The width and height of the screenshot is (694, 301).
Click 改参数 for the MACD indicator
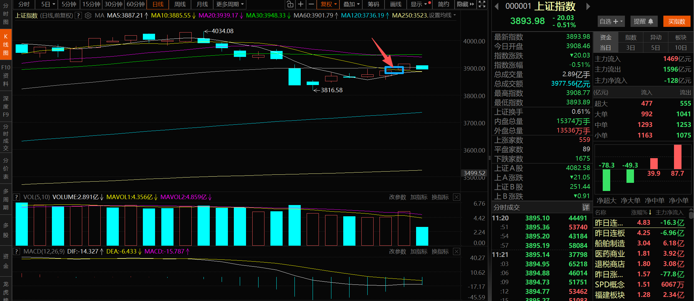(x=397, y=252)
